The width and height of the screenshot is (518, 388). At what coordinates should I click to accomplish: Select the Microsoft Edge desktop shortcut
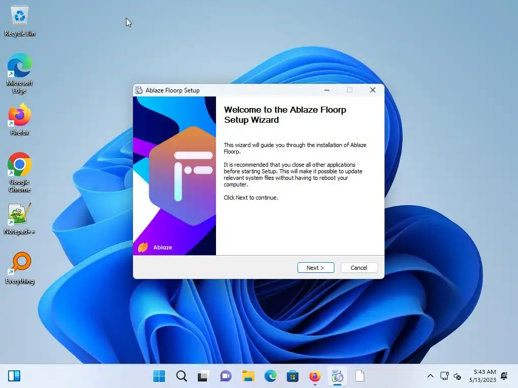tap(20, 74)
